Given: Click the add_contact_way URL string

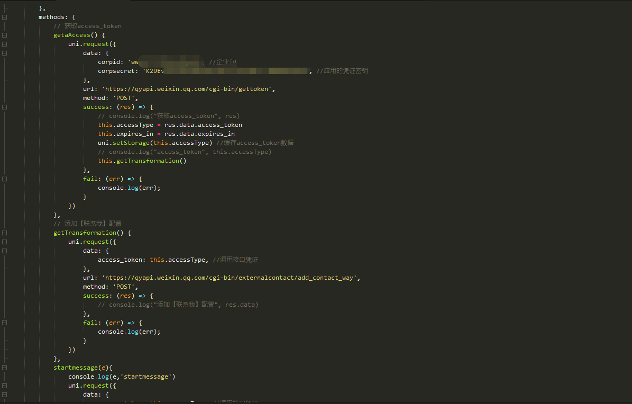Looking at the screenshot, I should [230, 278].
